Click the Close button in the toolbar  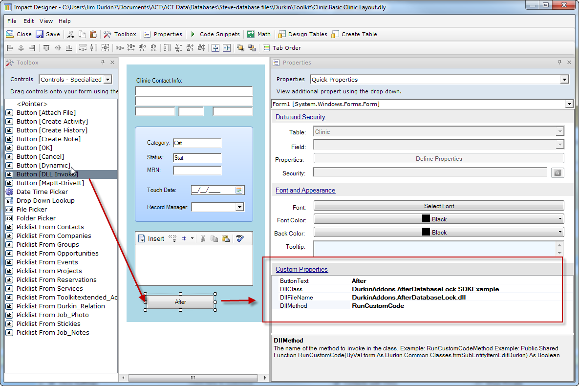19,34
